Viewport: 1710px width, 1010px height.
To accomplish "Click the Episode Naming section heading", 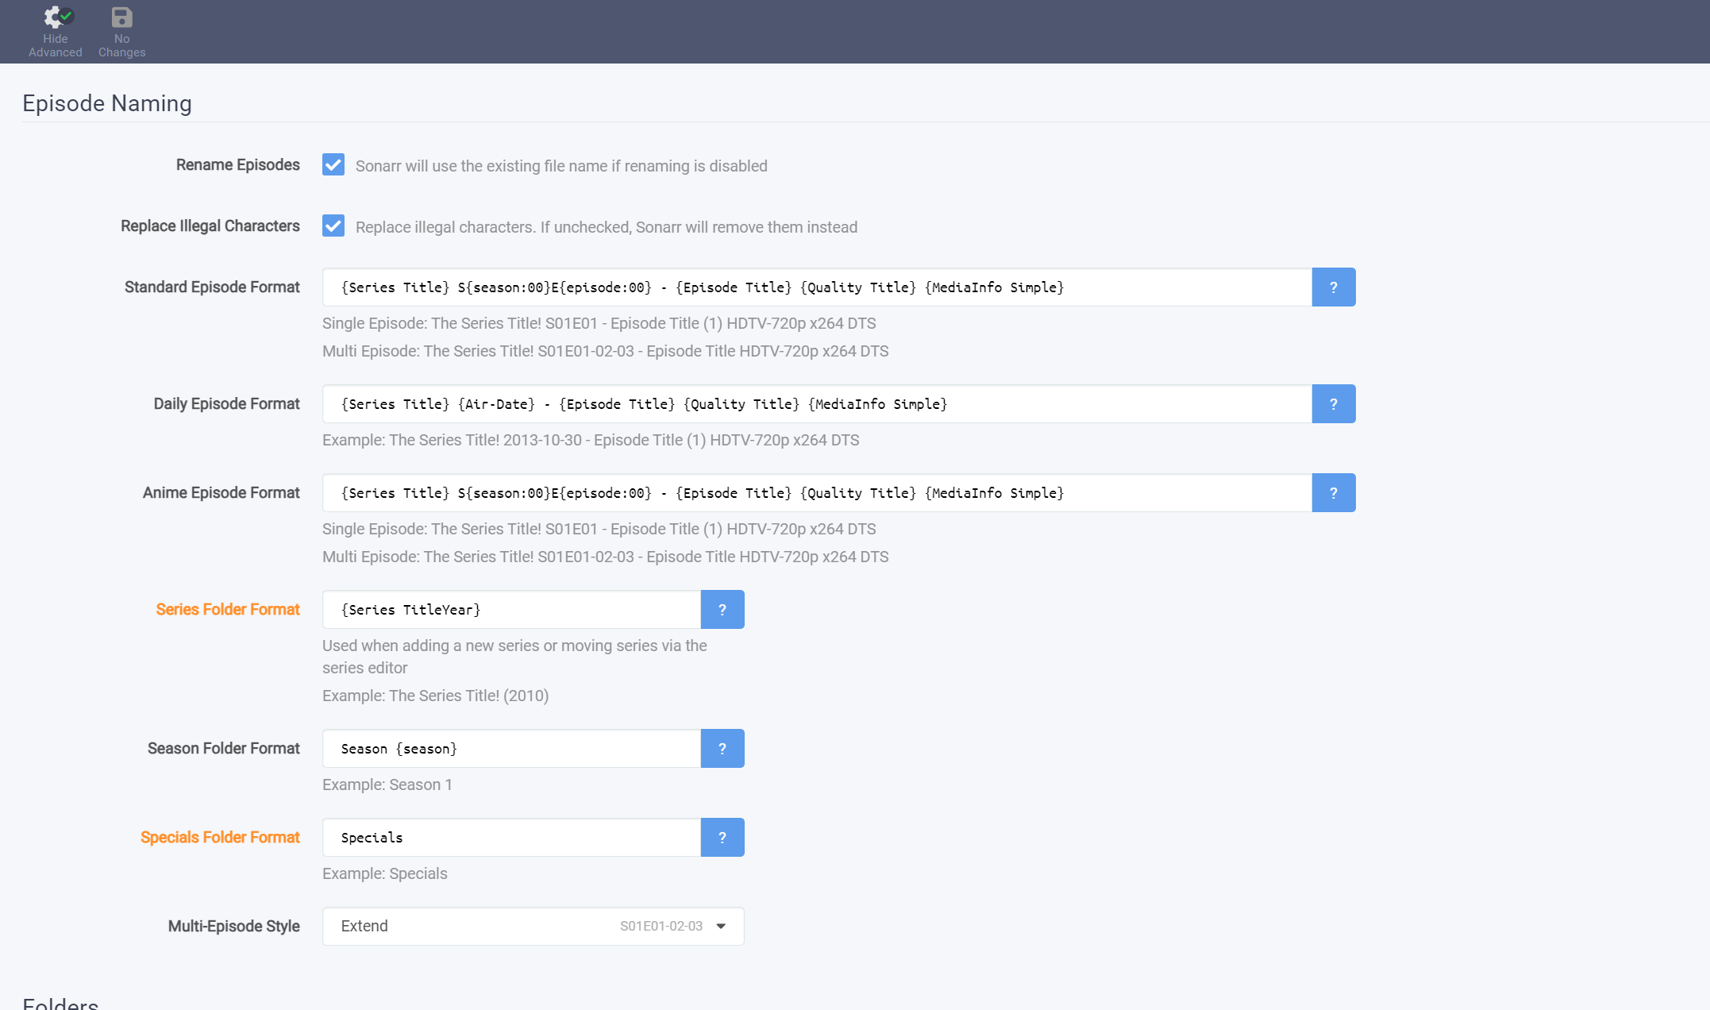I will (106, 102).
